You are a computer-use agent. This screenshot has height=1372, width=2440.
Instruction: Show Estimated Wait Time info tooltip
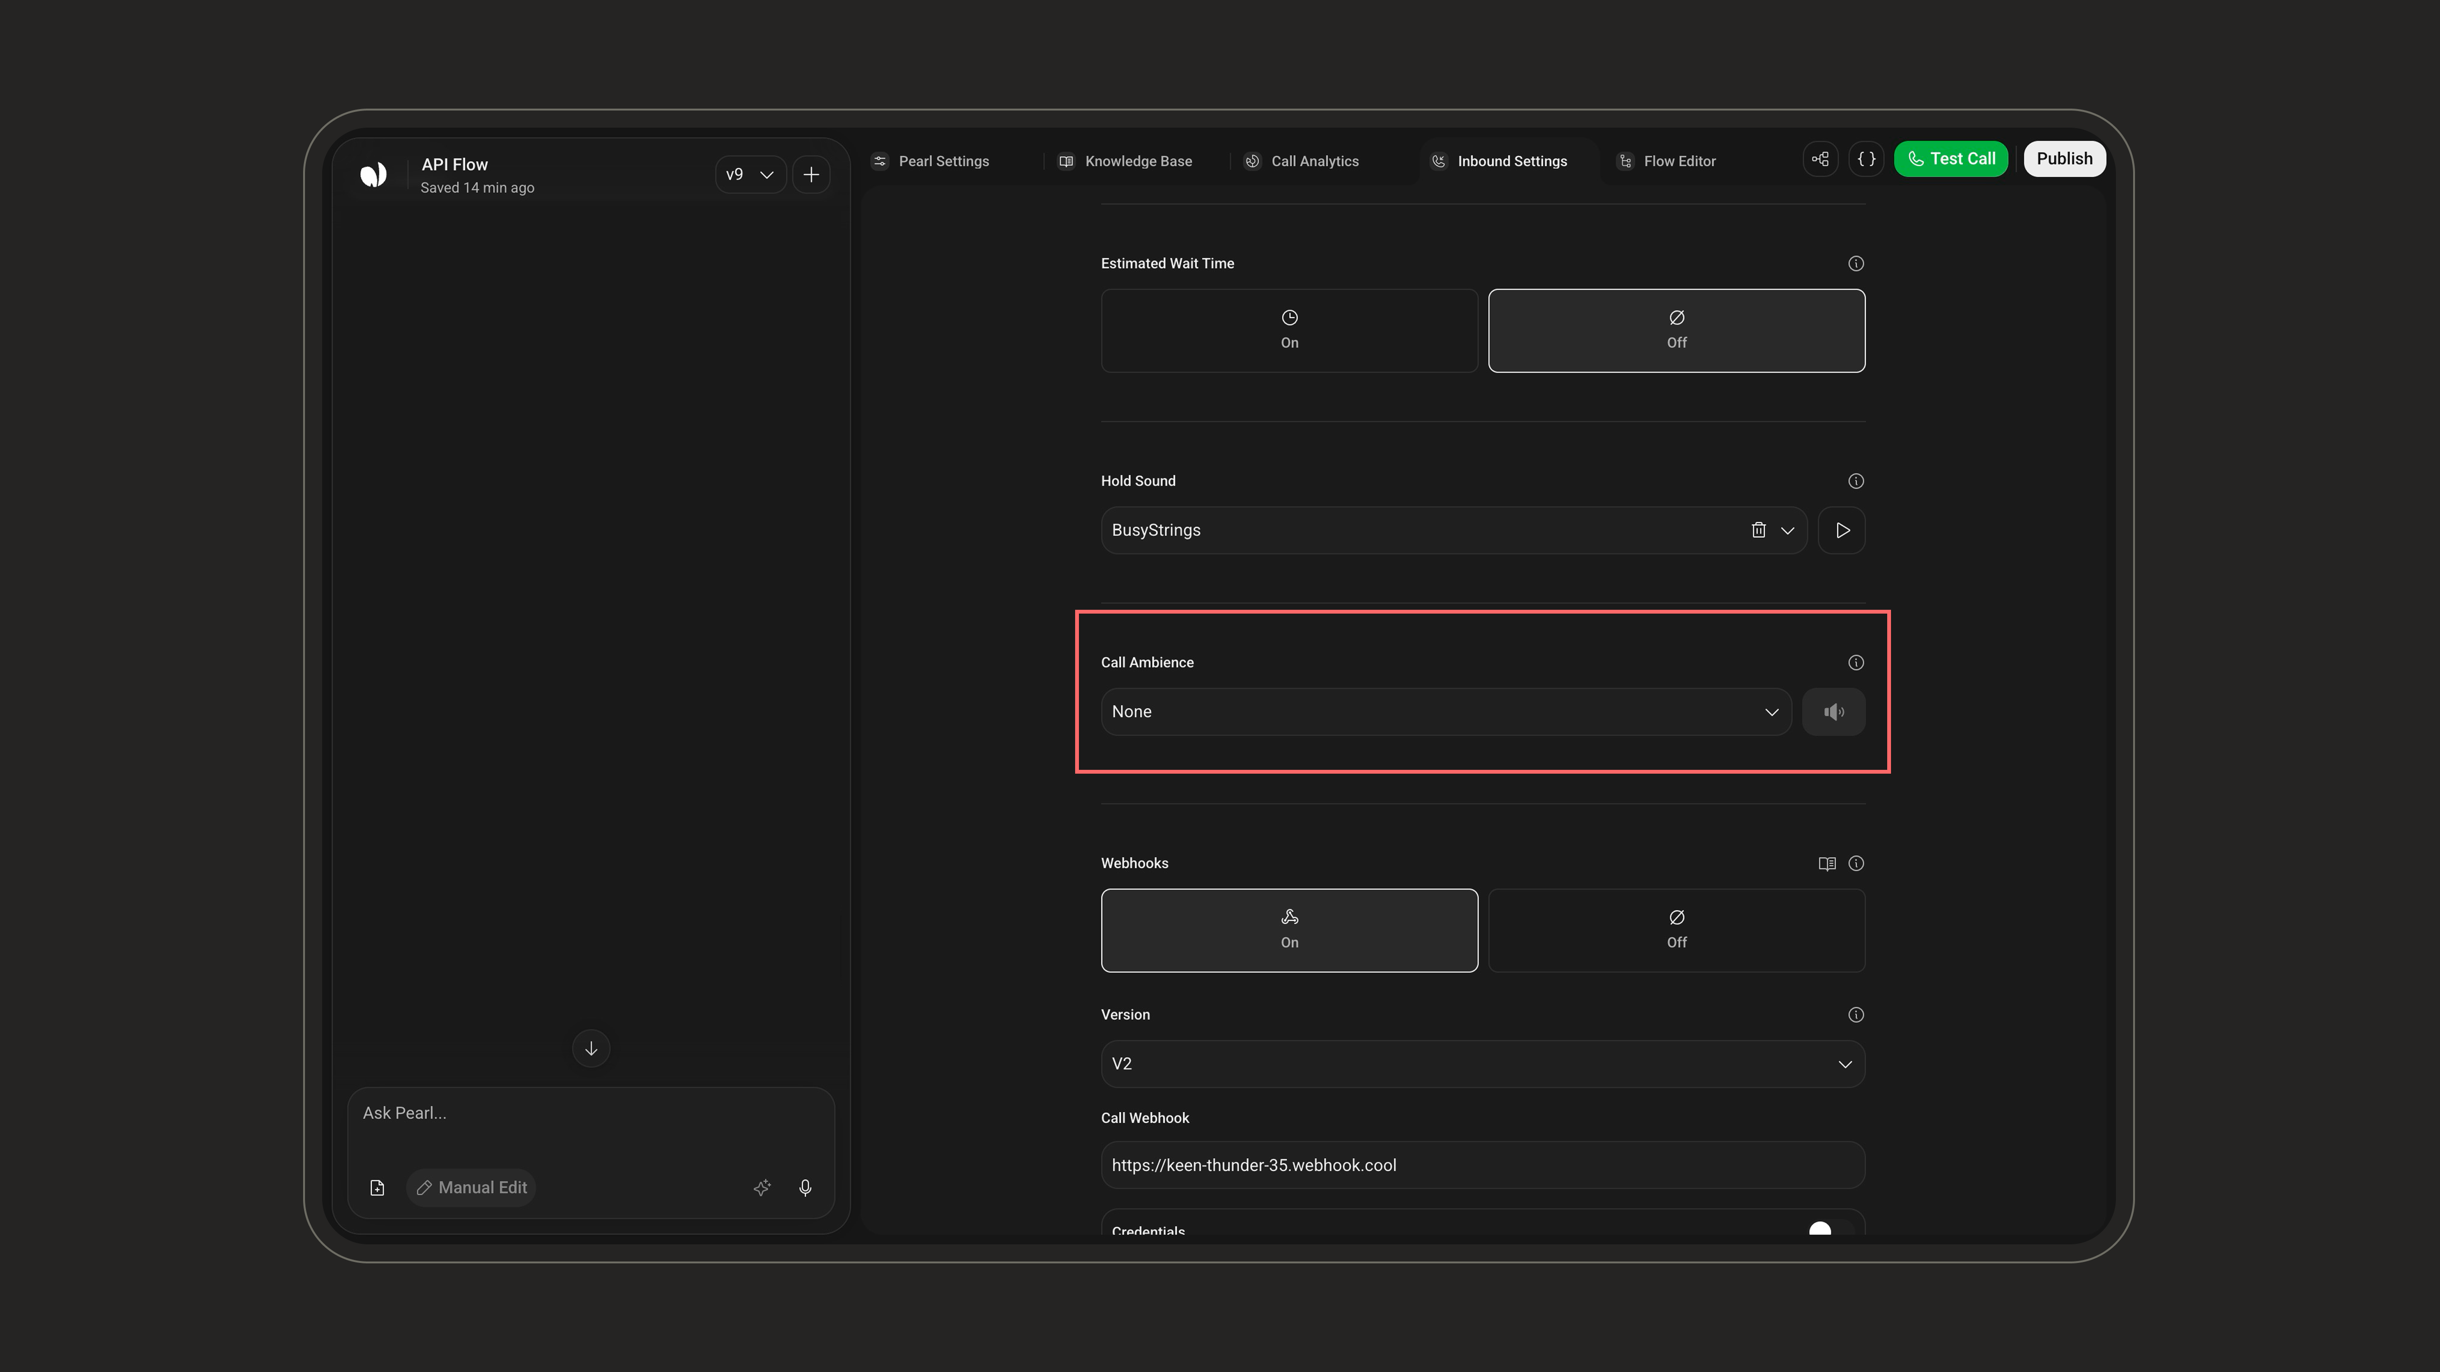point(1856,263)
